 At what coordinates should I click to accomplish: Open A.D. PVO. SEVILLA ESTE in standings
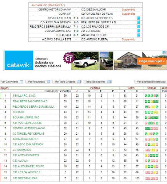coord(27,123)
